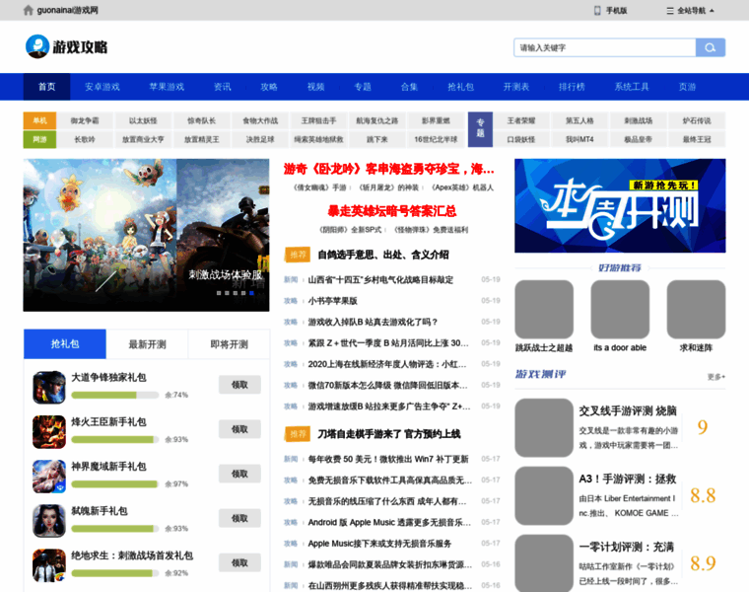Click 领取 for 大道争锋独家礼包
This screenshot has width=749, height=592.
point(239,385)
